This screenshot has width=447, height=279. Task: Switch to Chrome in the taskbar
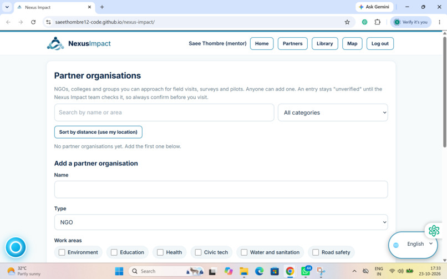coord(290,271)
